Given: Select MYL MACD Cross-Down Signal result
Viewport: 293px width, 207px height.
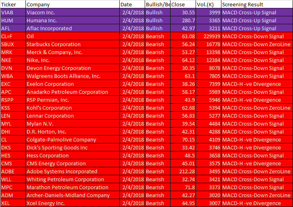Looking at the screenshot, I should click(x=257, y=124).
